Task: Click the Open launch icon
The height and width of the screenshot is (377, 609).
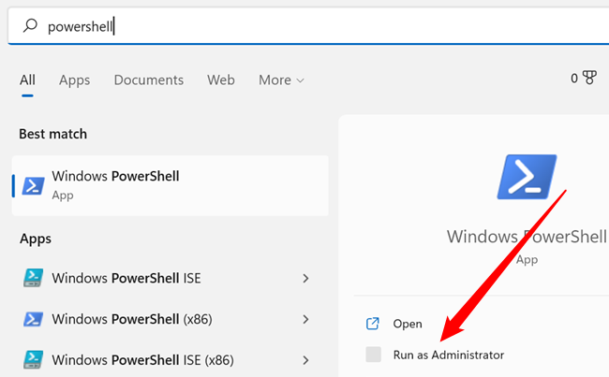Action: point(373,324)
